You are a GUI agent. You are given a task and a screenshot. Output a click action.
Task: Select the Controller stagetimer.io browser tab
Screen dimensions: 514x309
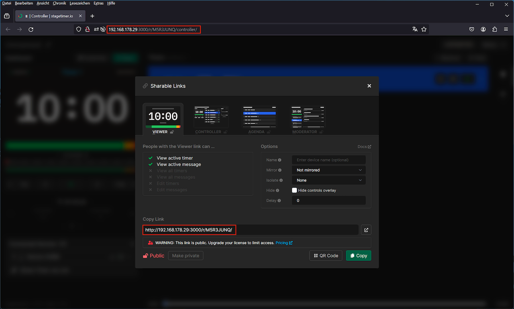(x=48, y=16)
